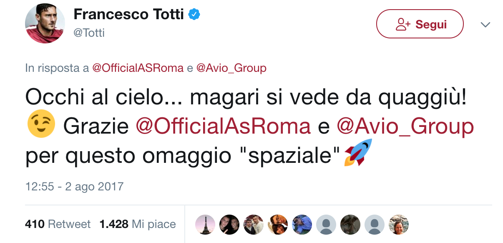Open the 12:55 - 2 ago 2017 timestamp
The width and height of the screenshot is (503, 243).
coord(74,186)
